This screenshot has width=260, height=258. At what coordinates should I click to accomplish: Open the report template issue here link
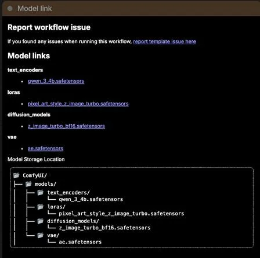pyautogui.click(x=164, y=41)
